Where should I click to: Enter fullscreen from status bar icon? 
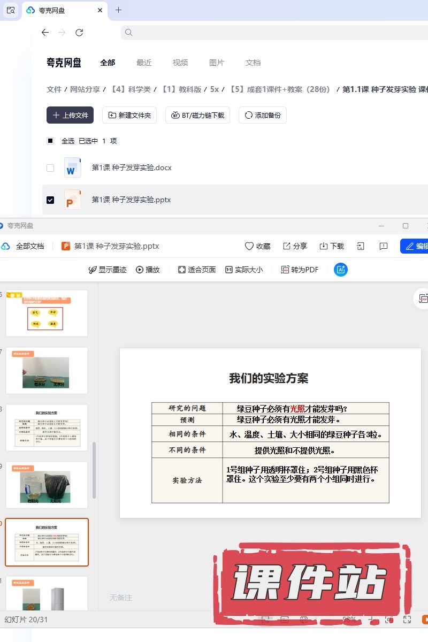(x=407, y=620)
